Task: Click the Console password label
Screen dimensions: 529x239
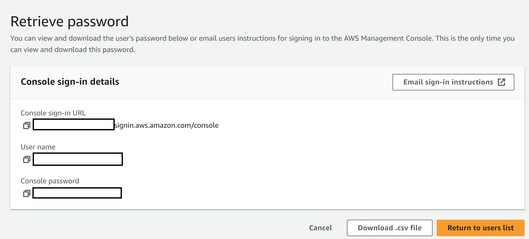Action: coord(50,181)
